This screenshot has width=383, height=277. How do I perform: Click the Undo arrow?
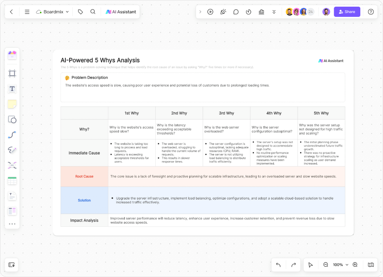(278, 265)
